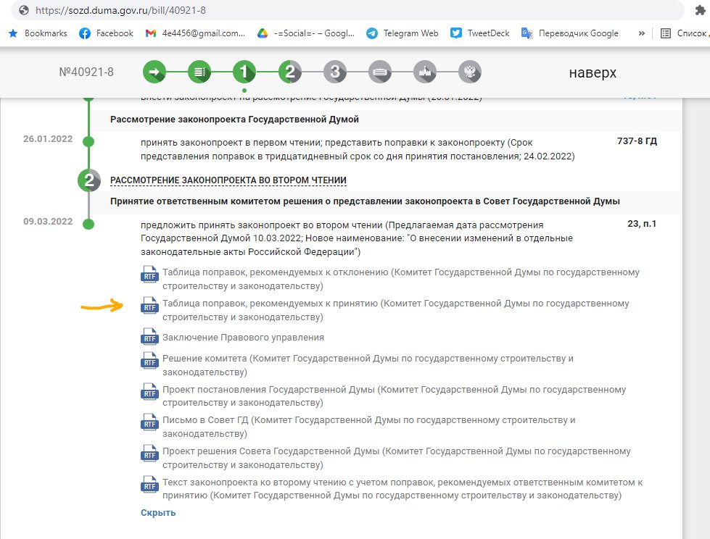
Task: Download RTF of Проект решения Совета
Action: (149, 454)
